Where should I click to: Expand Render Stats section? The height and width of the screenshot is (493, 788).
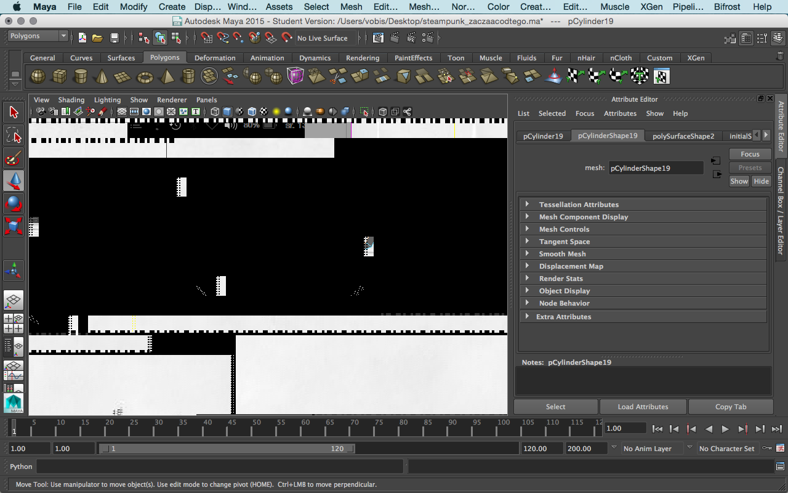tap(644, 279)
